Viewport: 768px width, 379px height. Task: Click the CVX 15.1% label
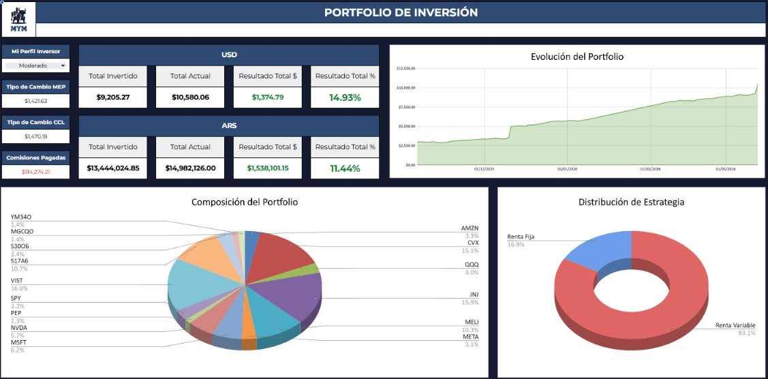(x=470, y=246)
